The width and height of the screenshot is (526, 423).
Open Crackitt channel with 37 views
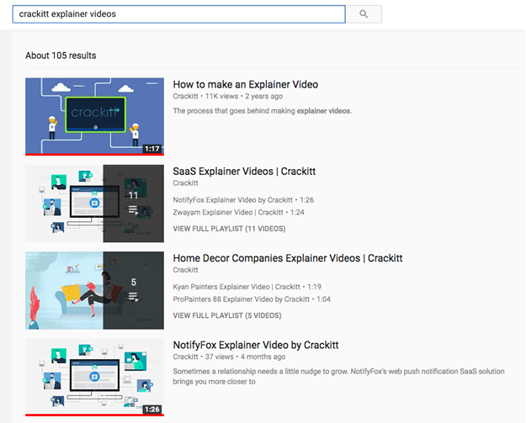pyautogui.click(x=185, y=357)
